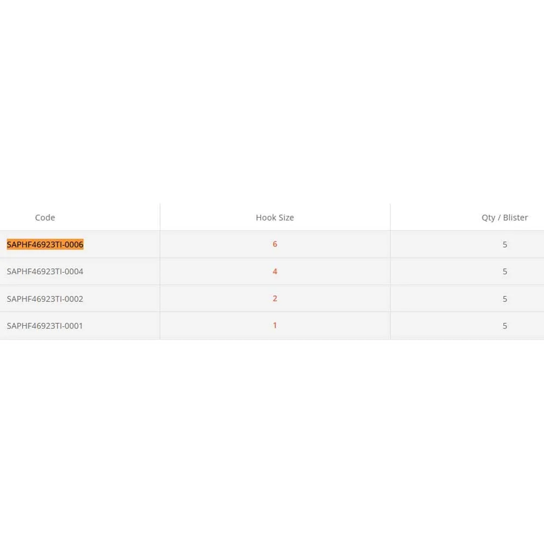Click divider between Hook Size and Qty headers
Image resolution: width=544 pixels, height=544 pixels.
click(390, 218)
